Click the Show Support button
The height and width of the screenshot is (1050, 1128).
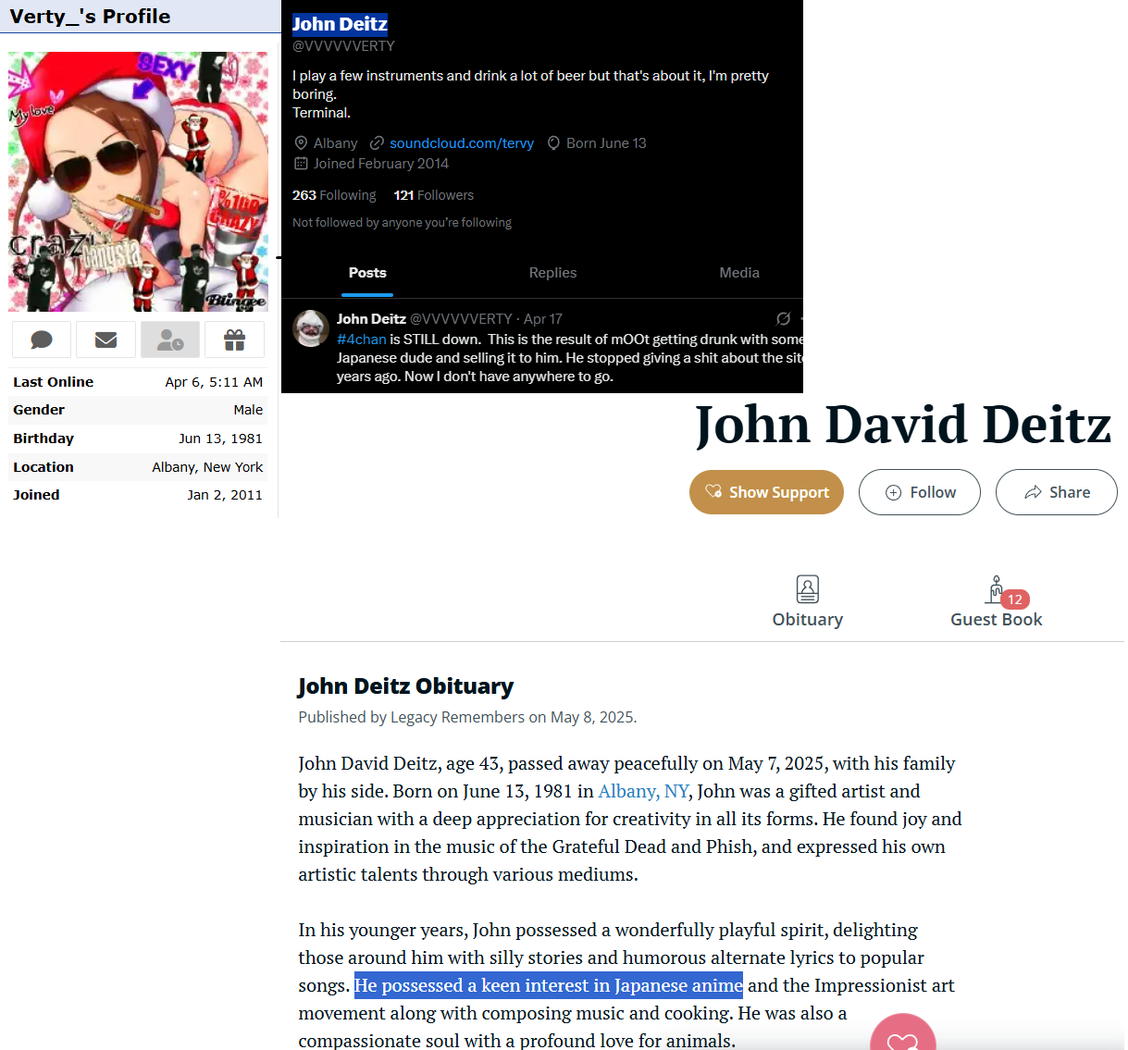[x=766, y=492]
